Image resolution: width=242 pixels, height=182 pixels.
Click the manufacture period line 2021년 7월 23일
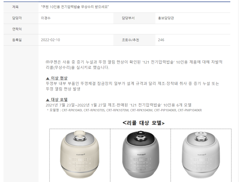[x=119, y=105]
